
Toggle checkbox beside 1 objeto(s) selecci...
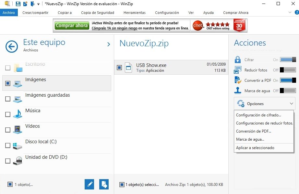(x=122, y=185)
